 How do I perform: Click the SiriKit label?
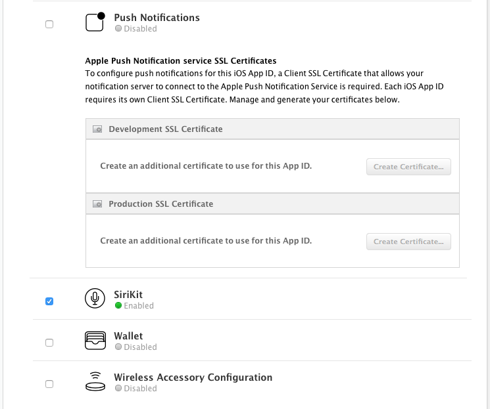(128, 295)
